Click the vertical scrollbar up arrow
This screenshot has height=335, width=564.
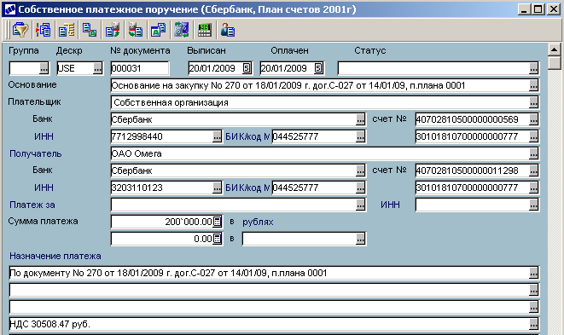555,49
